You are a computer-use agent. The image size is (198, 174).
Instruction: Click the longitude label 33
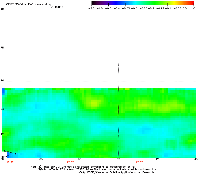pyautogui.click(x=41, y=159)
